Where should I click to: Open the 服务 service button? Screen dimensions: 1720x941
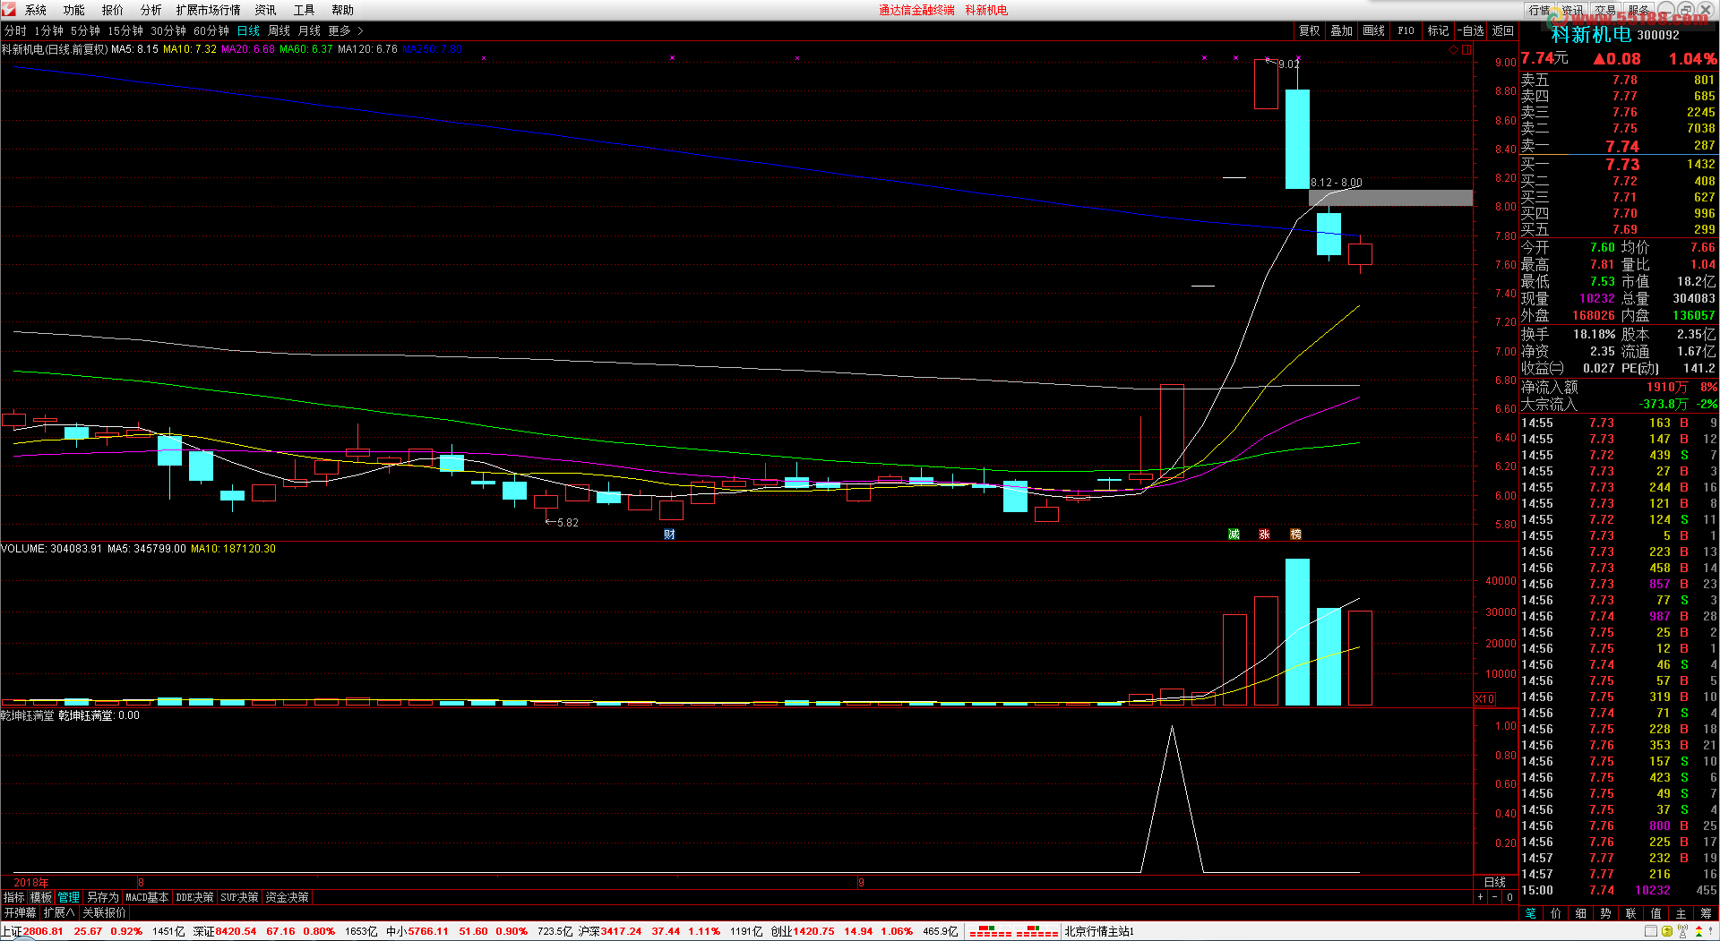1639,10
